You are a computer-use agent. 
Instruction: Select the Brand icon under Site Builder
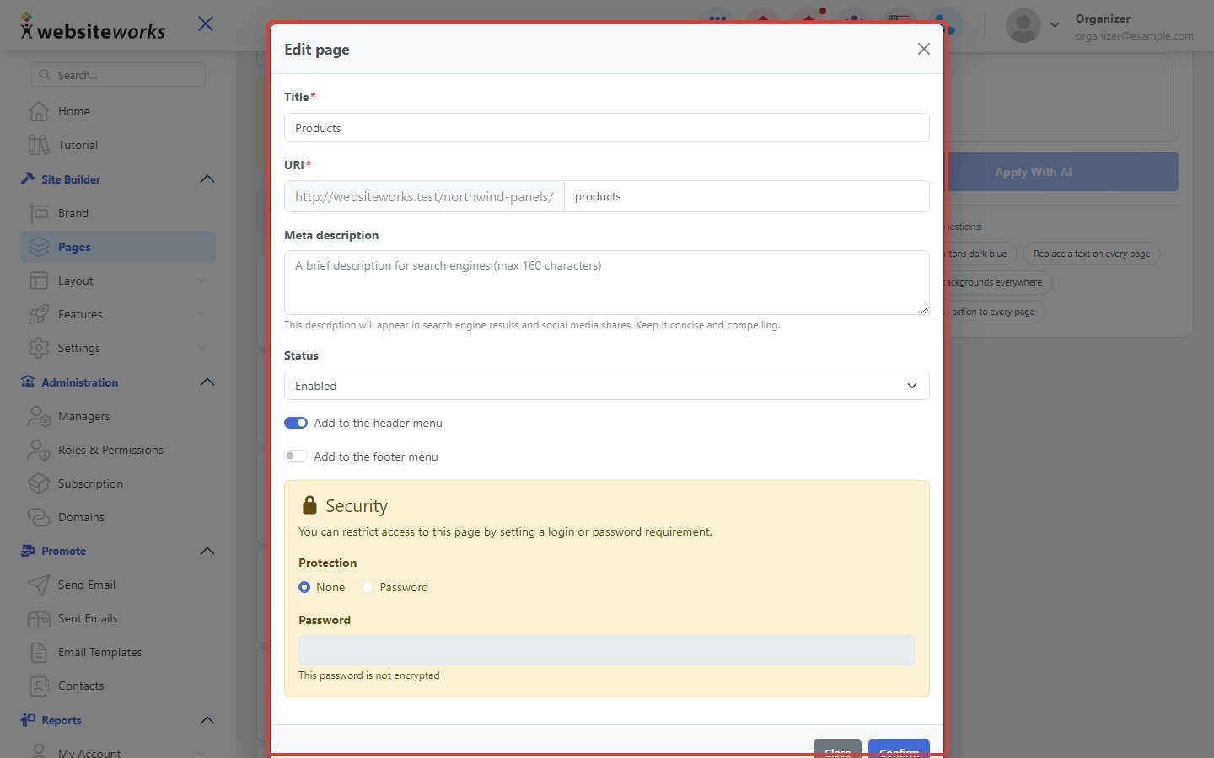[x=38, y=213]
